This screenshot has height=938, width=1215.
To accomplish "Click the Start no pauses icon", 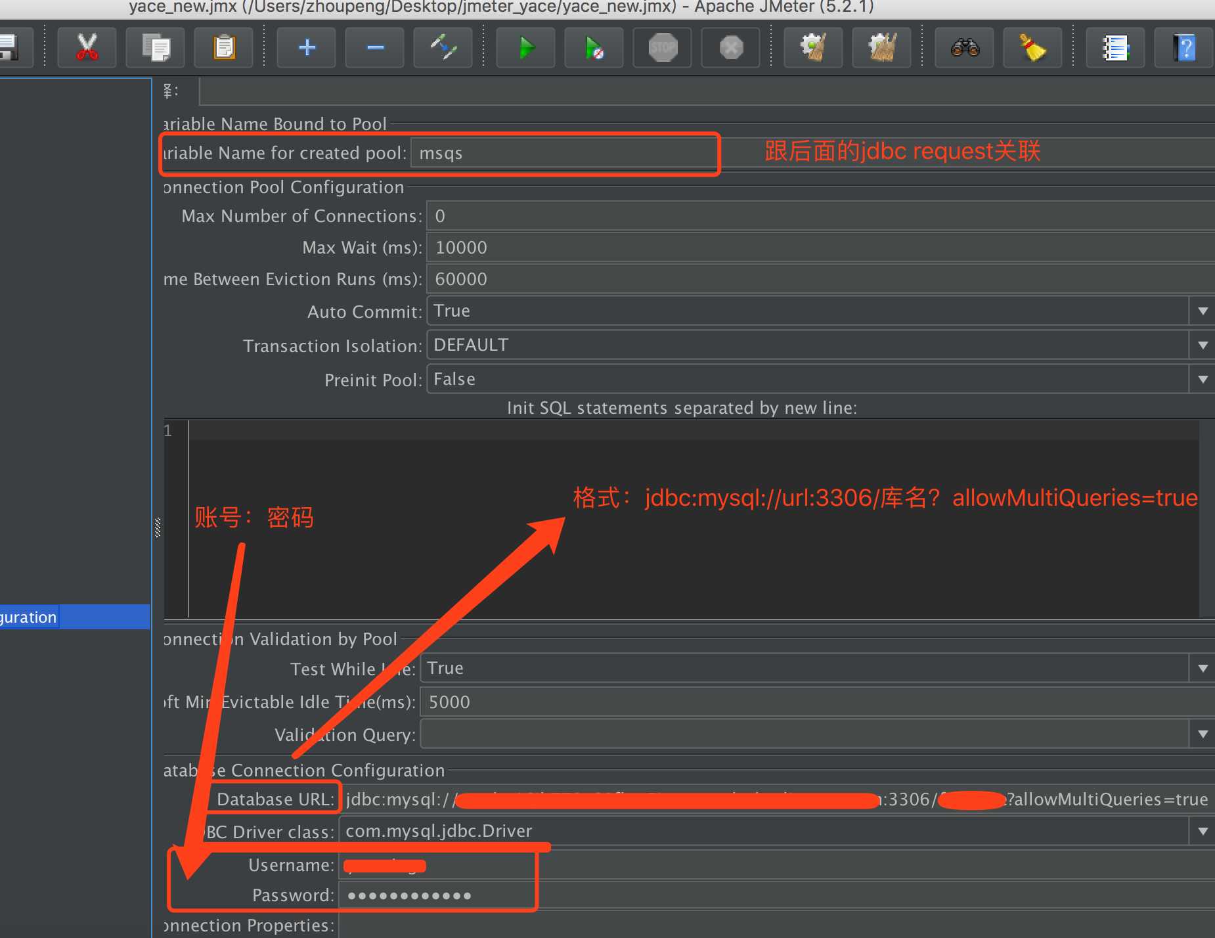I will pos(594,47).
